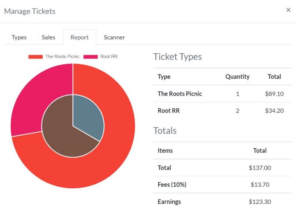Close the Manage Tickets dialog

tap(288, 10)
